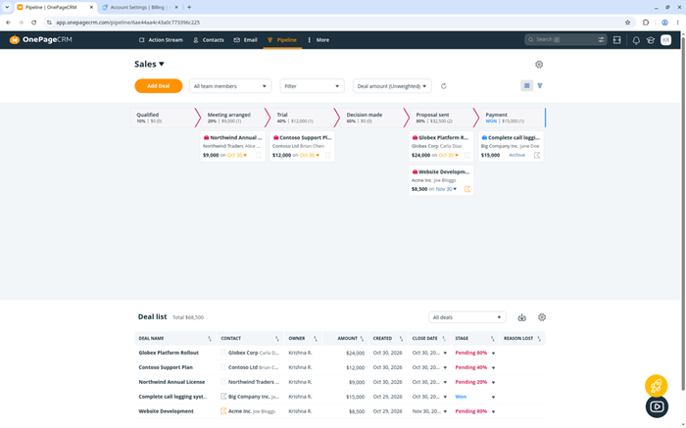This screenshot has width=686, height=428.
Task: Open Deal amount (Unweighted) dropdown
Action: (392, 86)
